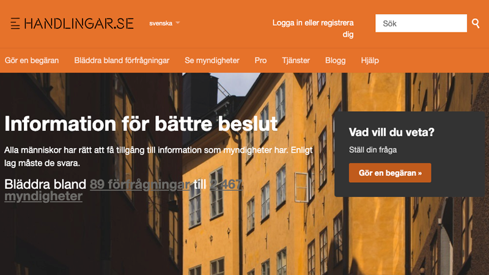Open the Pro menu item

[260, 61]
